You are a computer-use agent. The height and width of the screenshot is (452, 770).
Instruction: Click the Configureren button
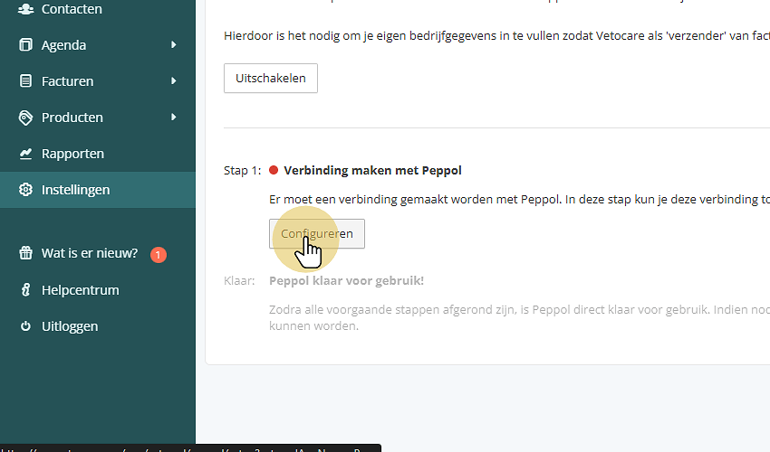click(317, 233)
